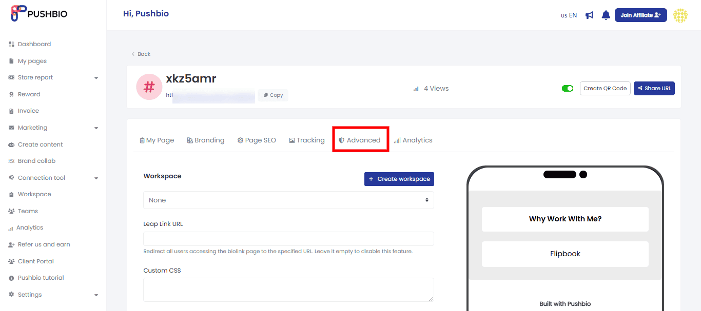701x311 pixels.
Task: Open the announcements megaphone icon
Action: (589, 15)
